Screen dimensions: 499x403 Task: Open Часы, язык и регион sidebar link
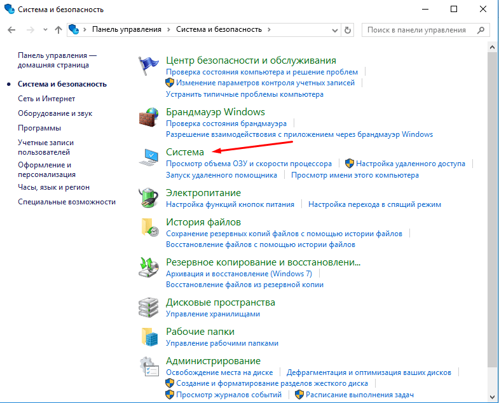[54, 187]
